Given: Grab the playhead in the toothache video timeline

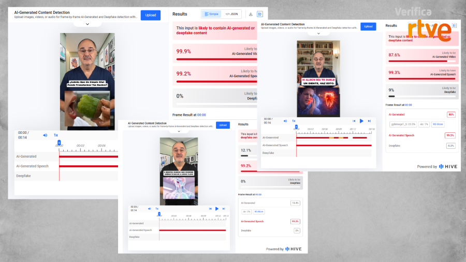Looking at the screenshot, I should 296,127.
